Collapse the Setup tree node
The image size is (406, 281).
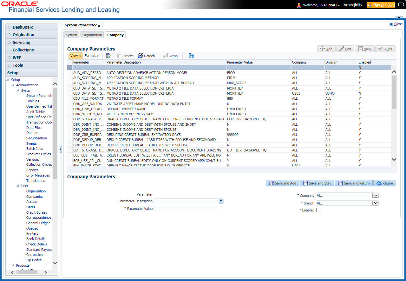click(x=8, y=80)
